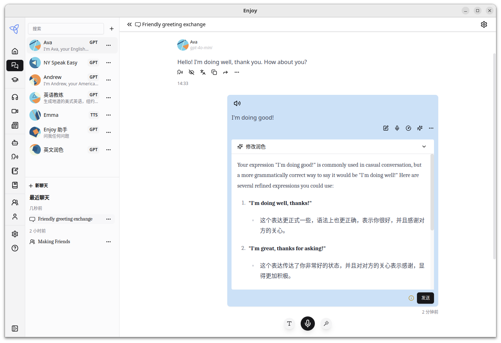
Task: Open the video practice section in sidebar
Action: (x=15, y=111)
